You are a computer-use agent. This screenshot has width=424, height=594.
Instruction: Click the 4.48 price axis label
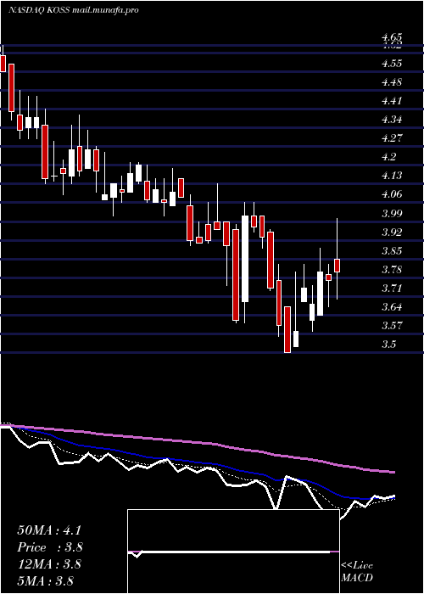392,82
